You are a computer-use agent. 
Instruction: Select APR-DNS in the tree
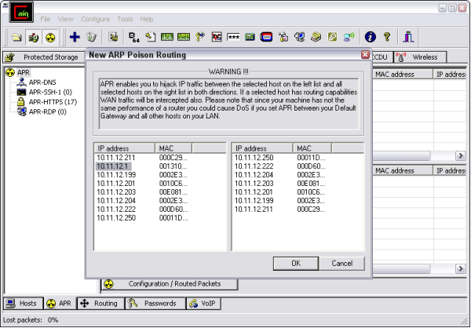[x=42, y=82]
